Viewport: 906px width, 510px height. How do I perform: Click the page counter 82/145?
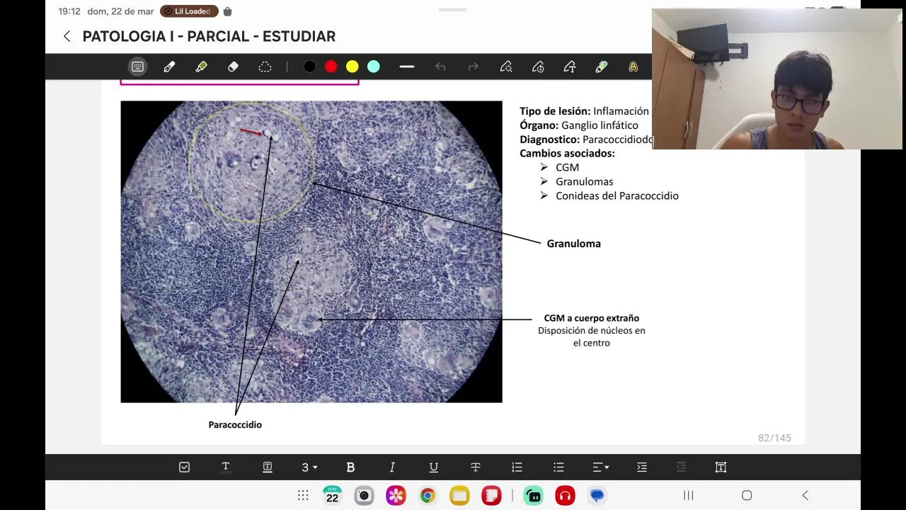[774, 438]
